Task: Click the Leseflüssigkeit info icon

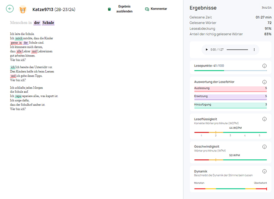Action: pyautogui.click(x=264, y=119)
